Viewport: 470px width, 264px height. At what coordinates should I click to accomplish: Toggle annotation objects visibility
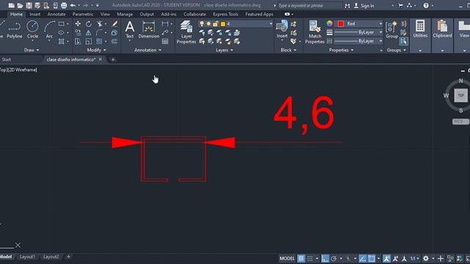tap(386, 258)
